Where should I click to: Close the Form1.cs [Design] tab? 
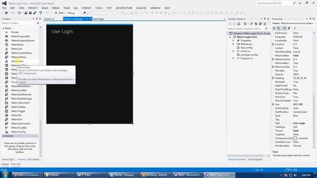point(90,19)
